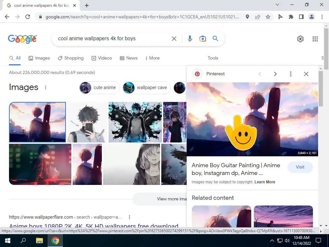The height and width of the screenshot is (247, 329).
Task: Switch to the All results tab
Action: click(15, 58)
